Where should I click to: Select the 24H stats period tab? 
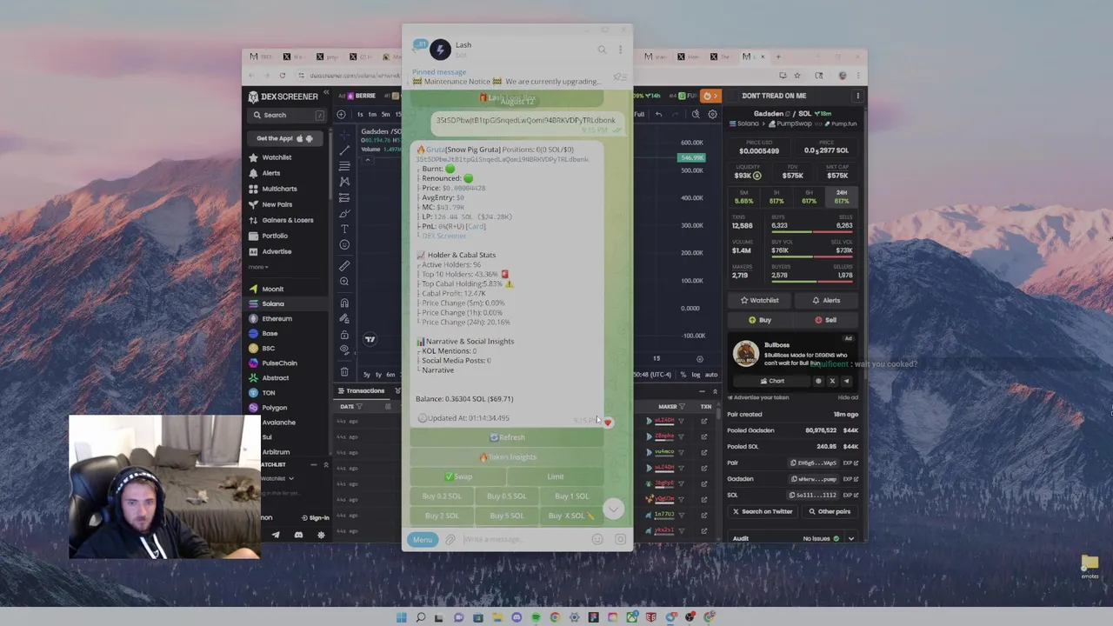pyautogui.click(x=842, y=196)
